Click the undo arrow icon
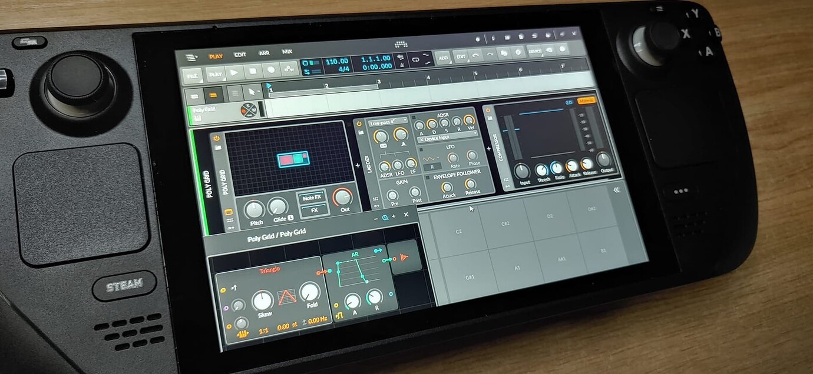813x374 pixels. point(475,55)
